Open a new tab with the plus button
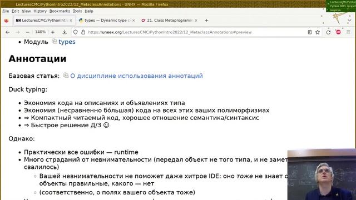The height and width of the screenshot is (200, 356). [206, 21]
